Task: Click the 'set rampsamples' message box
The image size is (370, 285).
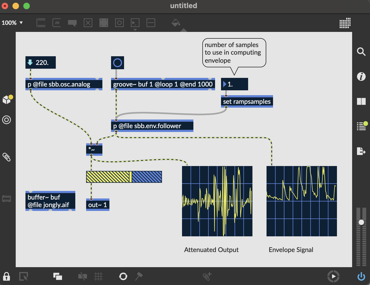Action: click(247, 102)
